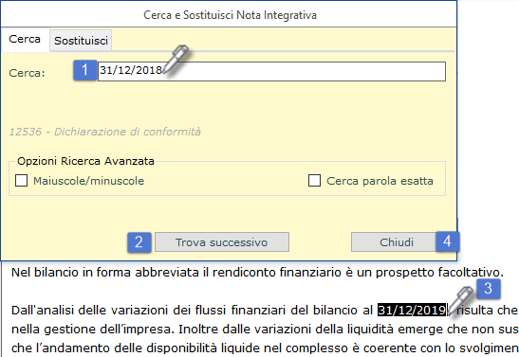
Task: Click the pencil icon next to the highlighted date
Action: tap(461, 301)
